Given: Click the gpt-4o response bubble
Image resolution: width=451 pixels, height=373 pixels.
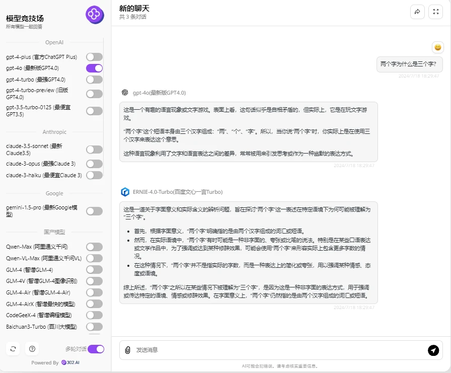Looking at the screenshot, I should pyautogui.click(x=249, y=132).
